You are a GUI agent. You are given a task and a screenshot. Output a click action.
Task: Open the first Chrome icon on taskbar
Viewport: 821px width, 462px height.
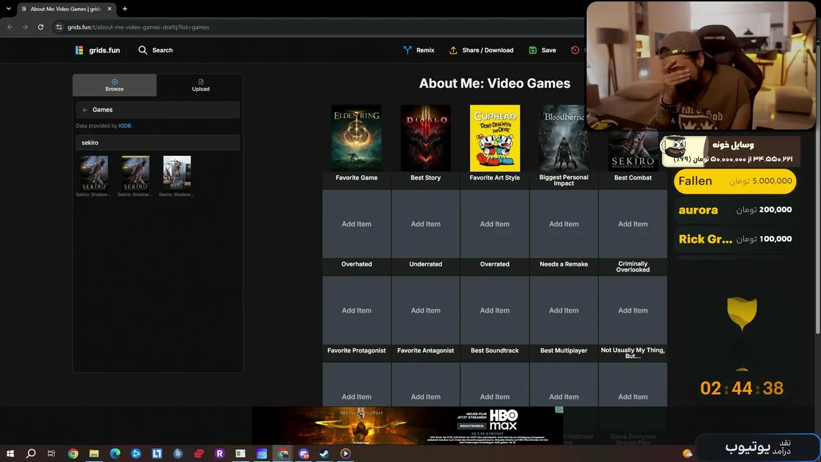click(73, 454)
